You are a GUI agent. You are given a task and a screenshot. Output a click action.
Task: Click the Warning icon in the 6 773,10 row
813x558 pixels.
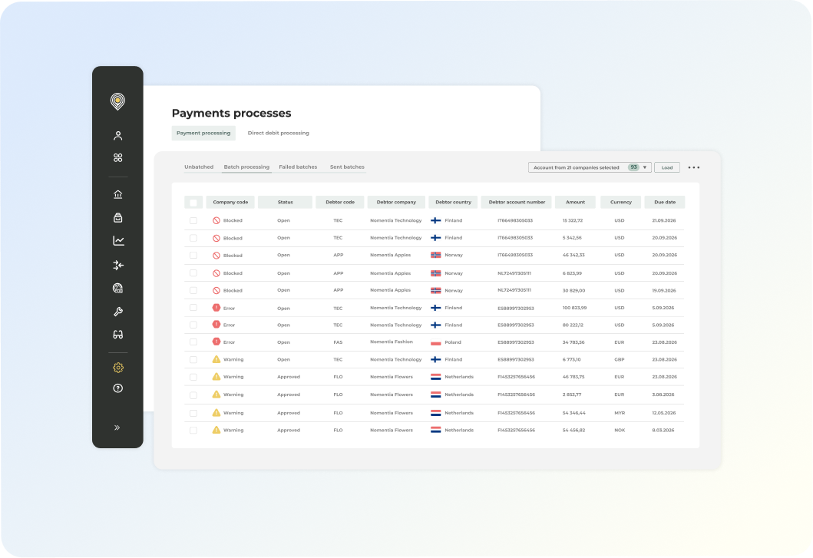coord(216,359)
